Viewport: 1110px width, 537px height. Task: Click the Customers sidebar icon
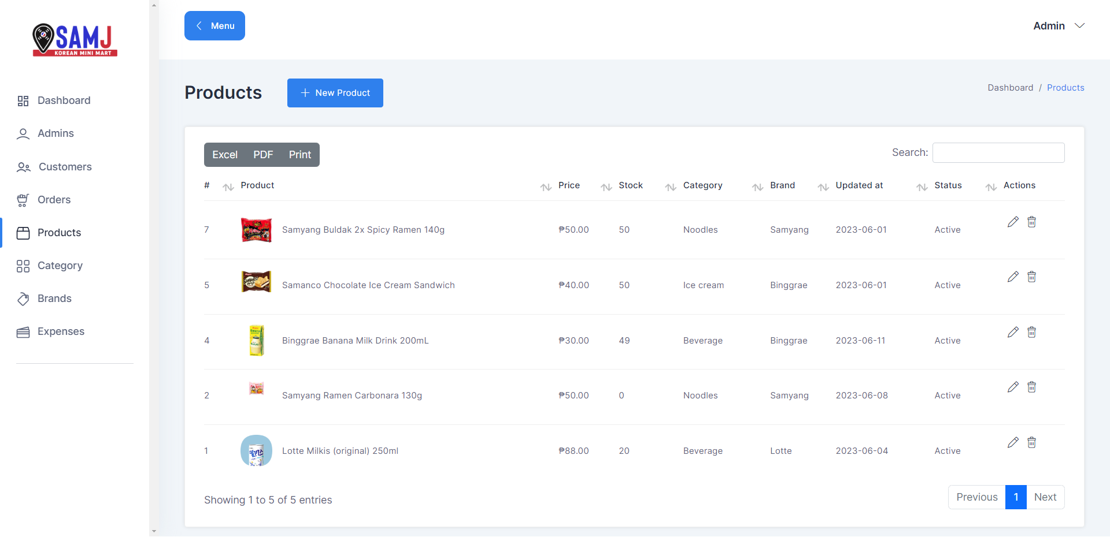[x=23, y=167]
